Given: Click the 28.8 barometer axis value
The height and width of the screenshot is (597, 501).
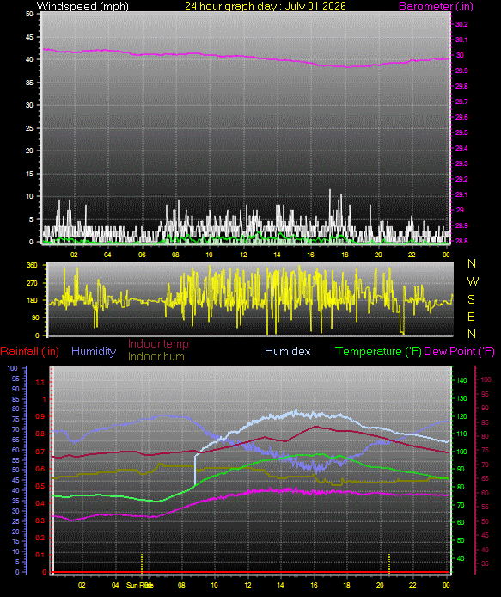Looking at the screenshot, I should [461, 241].
